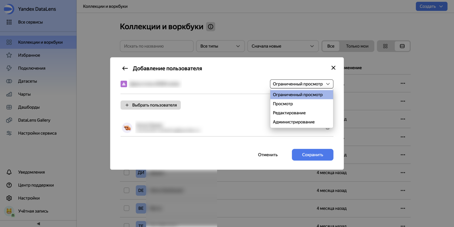
Task: Click the Уведомления bell icon
Action: (x=9, y=172)
